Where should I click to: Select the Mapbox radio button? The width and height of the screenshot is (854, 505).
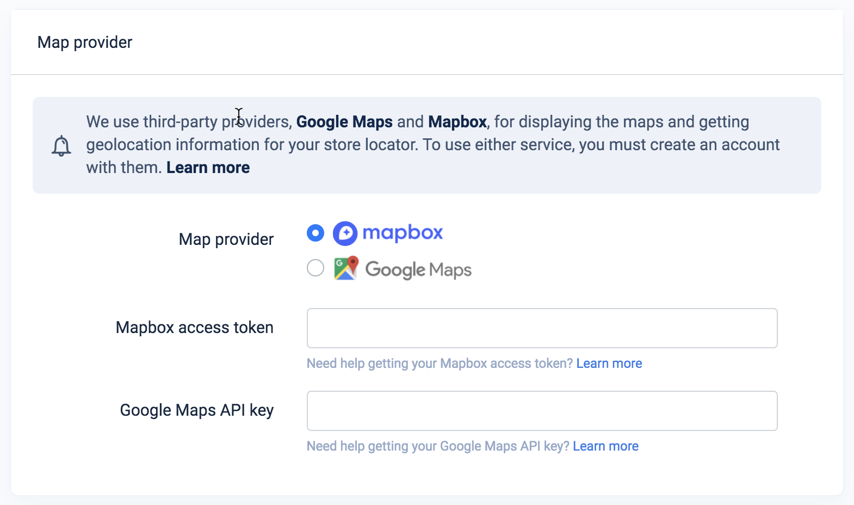tap(315, 233)
